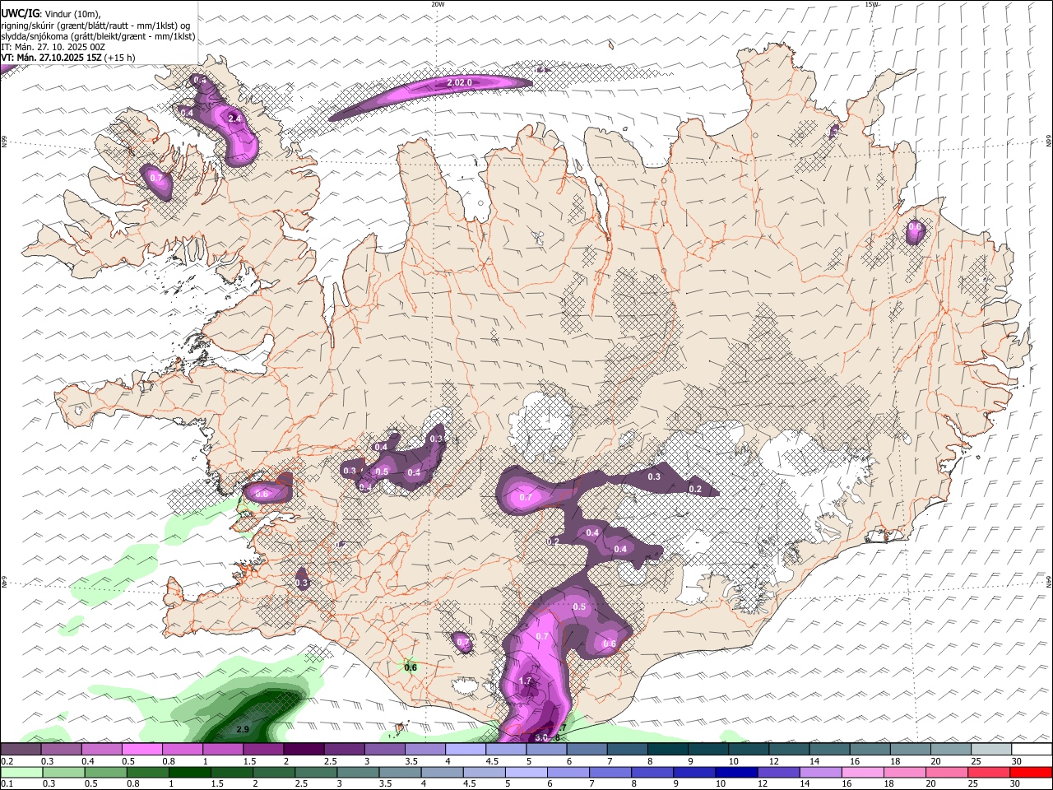Screen dimensions: 1053x790
Task: Pick the purple 12 swatch on lower scale
Action: click(x=777, y=772)
